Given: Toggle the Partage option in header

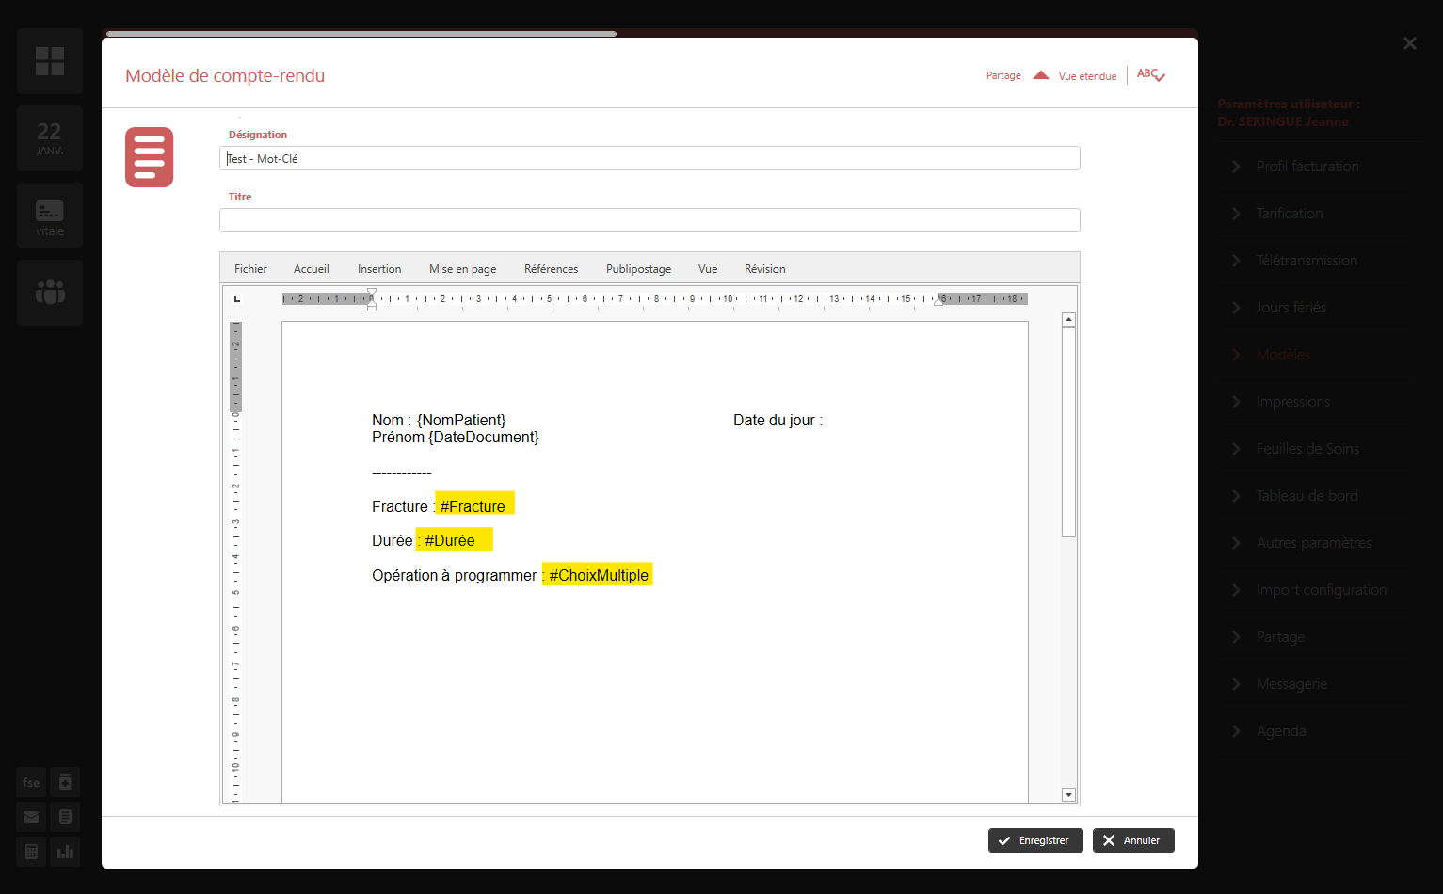Looking at the screenshot, I should tap(1003, 75).
